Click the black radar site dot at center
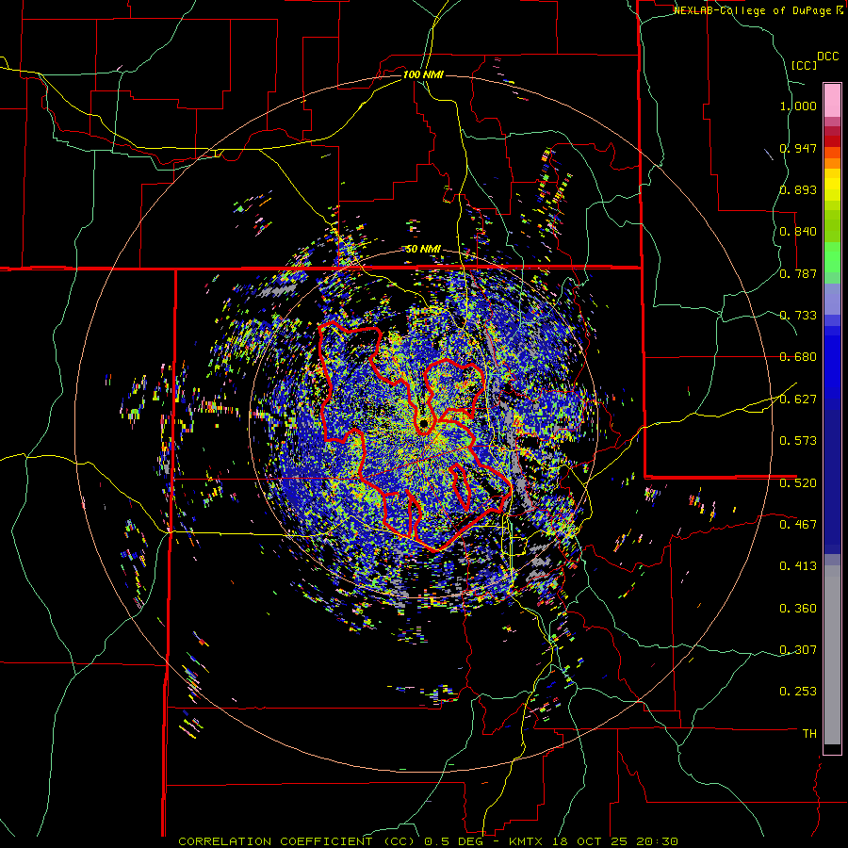This screenshot has width=848, height=848. [x=423, y=423]
